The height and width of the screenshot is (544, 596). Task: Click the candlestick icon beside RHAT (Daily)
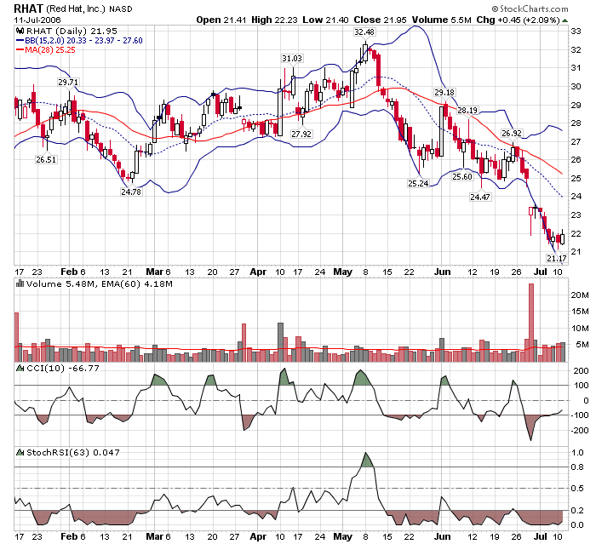coord(20,31)
